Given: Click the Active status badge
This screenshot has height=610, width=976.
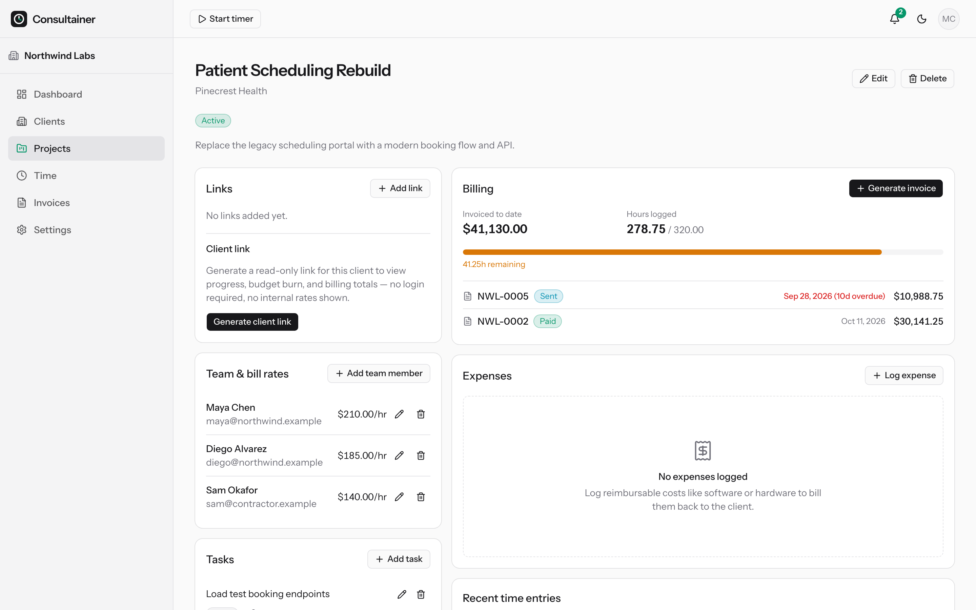Looking at the screenshot, I should 213,121.
